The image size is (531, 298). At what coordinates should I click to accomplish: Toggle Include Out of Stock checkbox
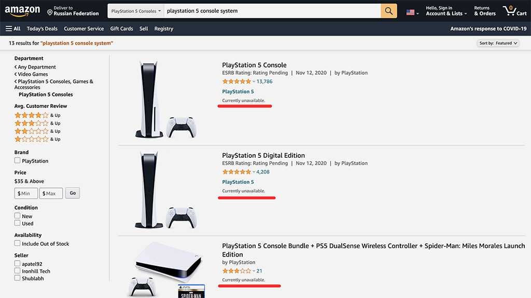coord(18,243)
